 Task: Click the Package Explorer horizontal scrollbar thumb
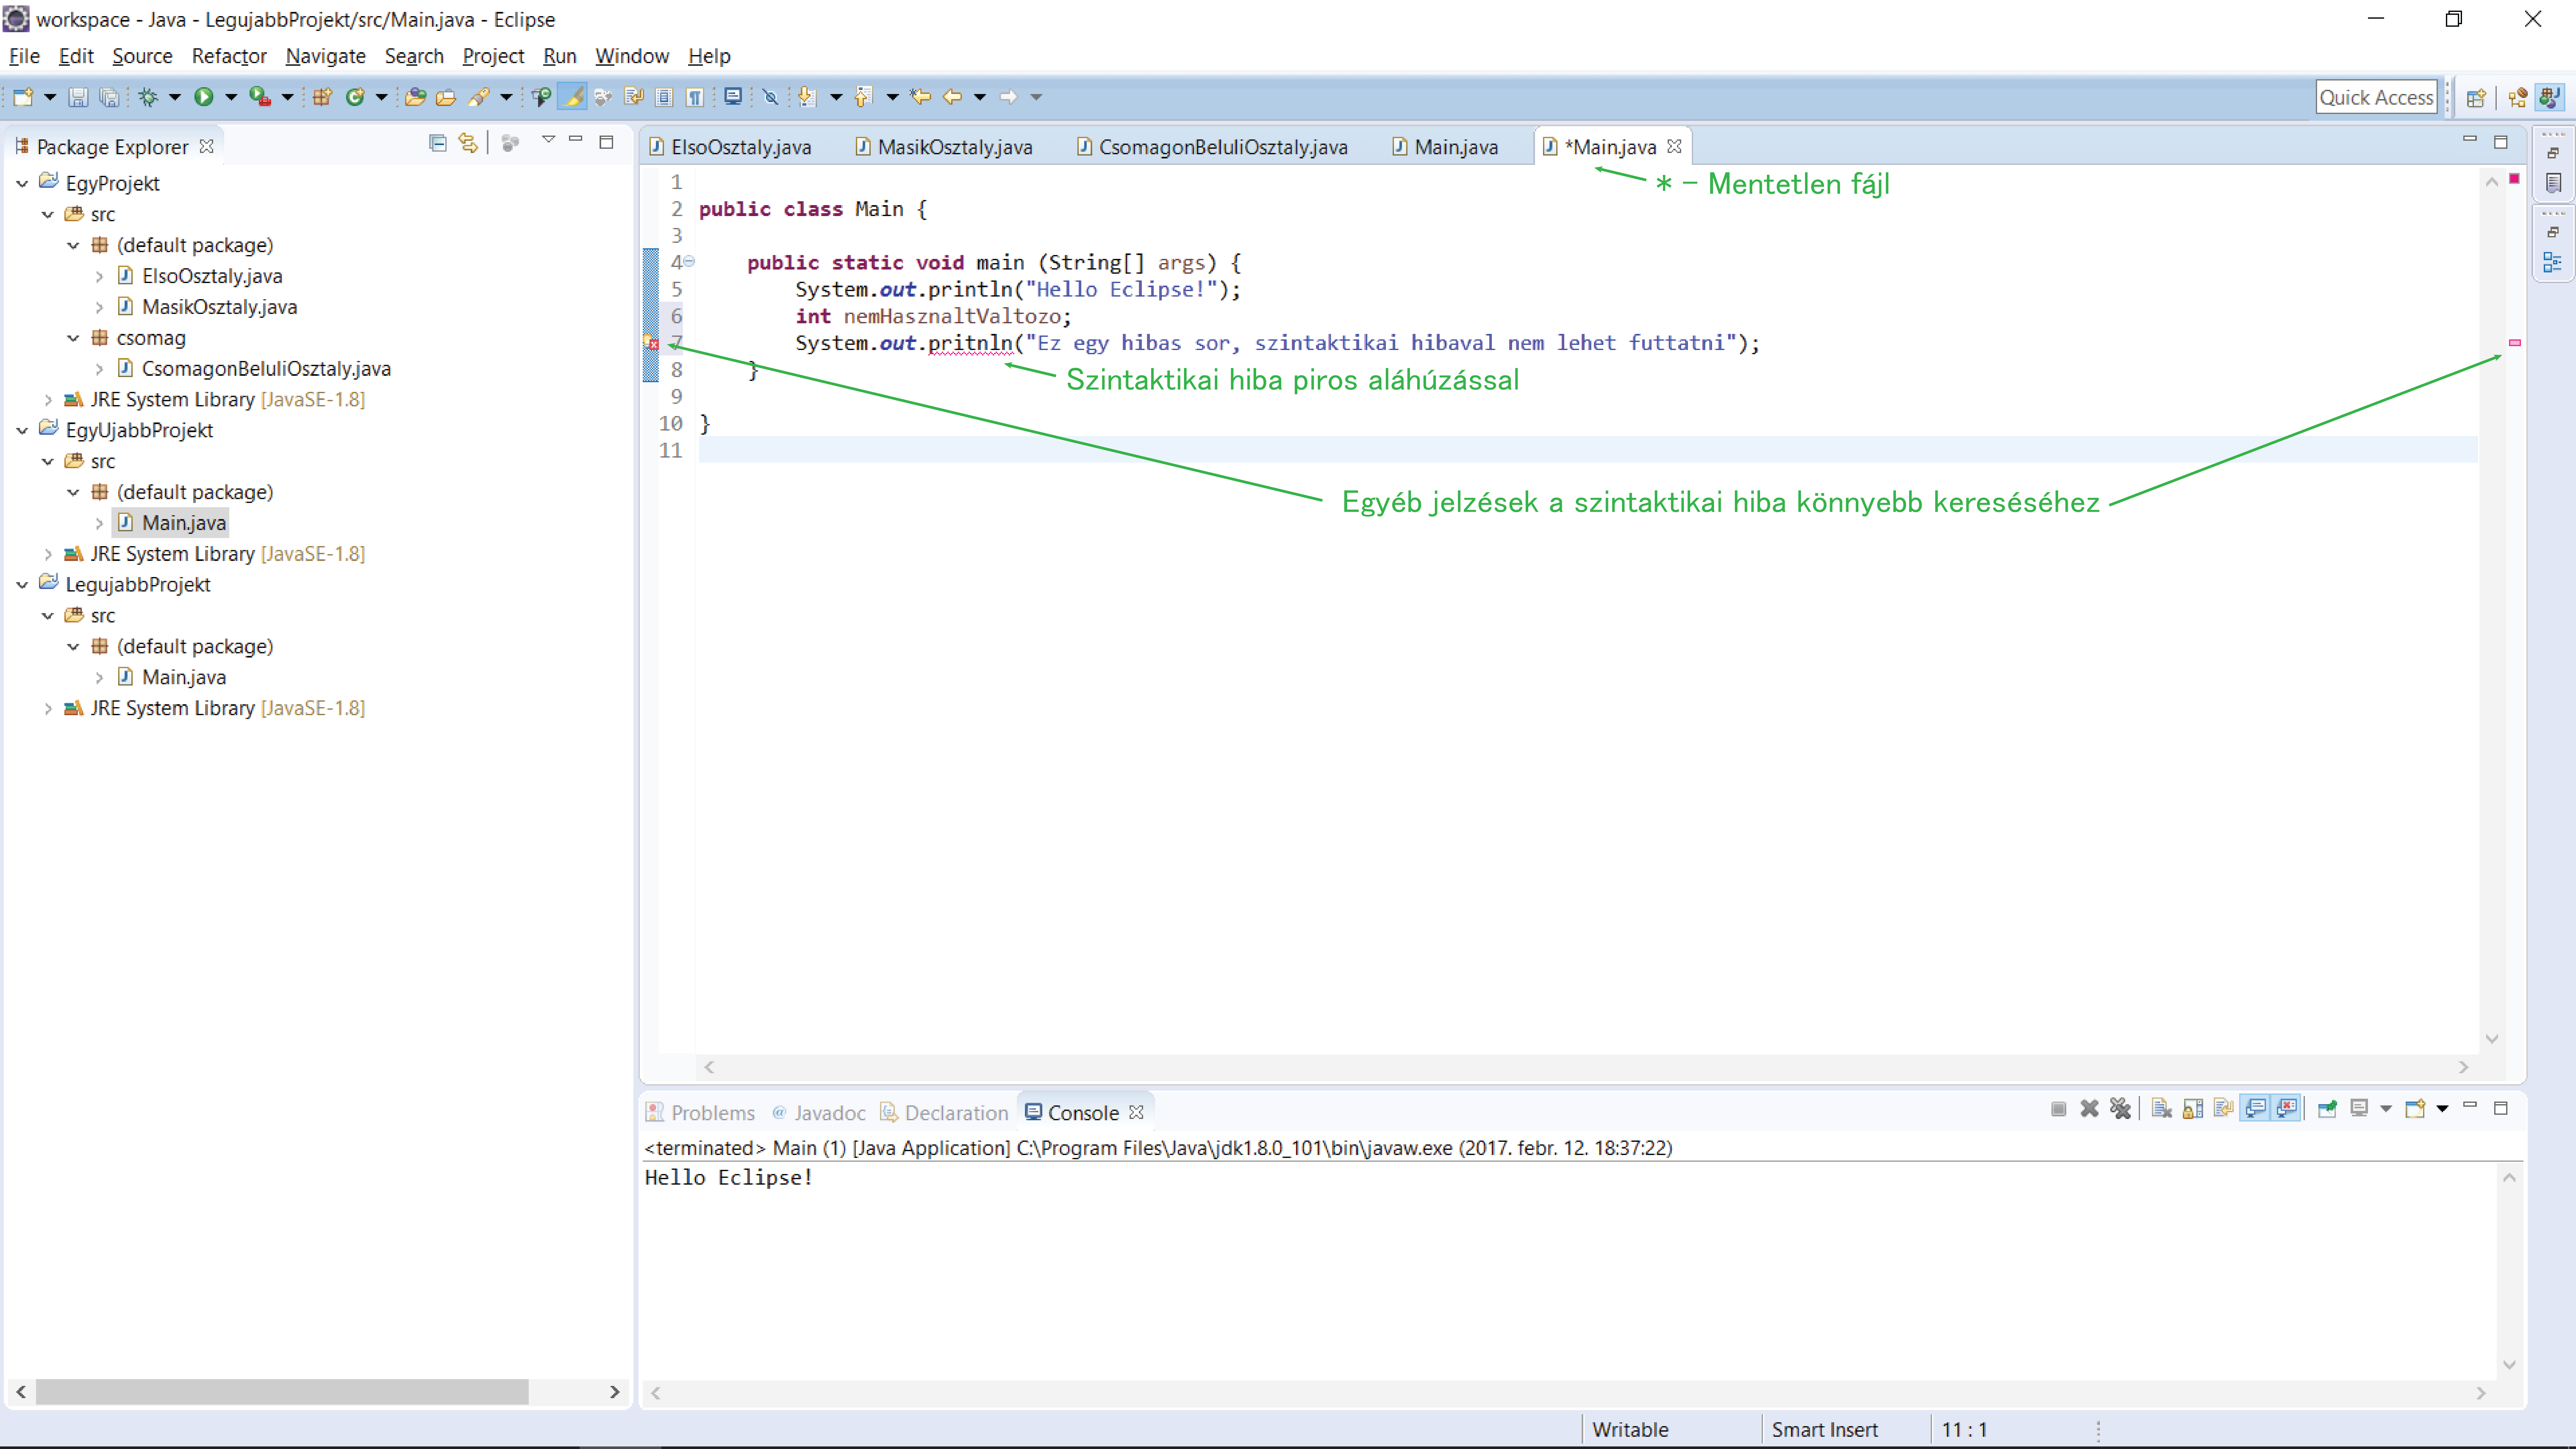pos(282,1392)
